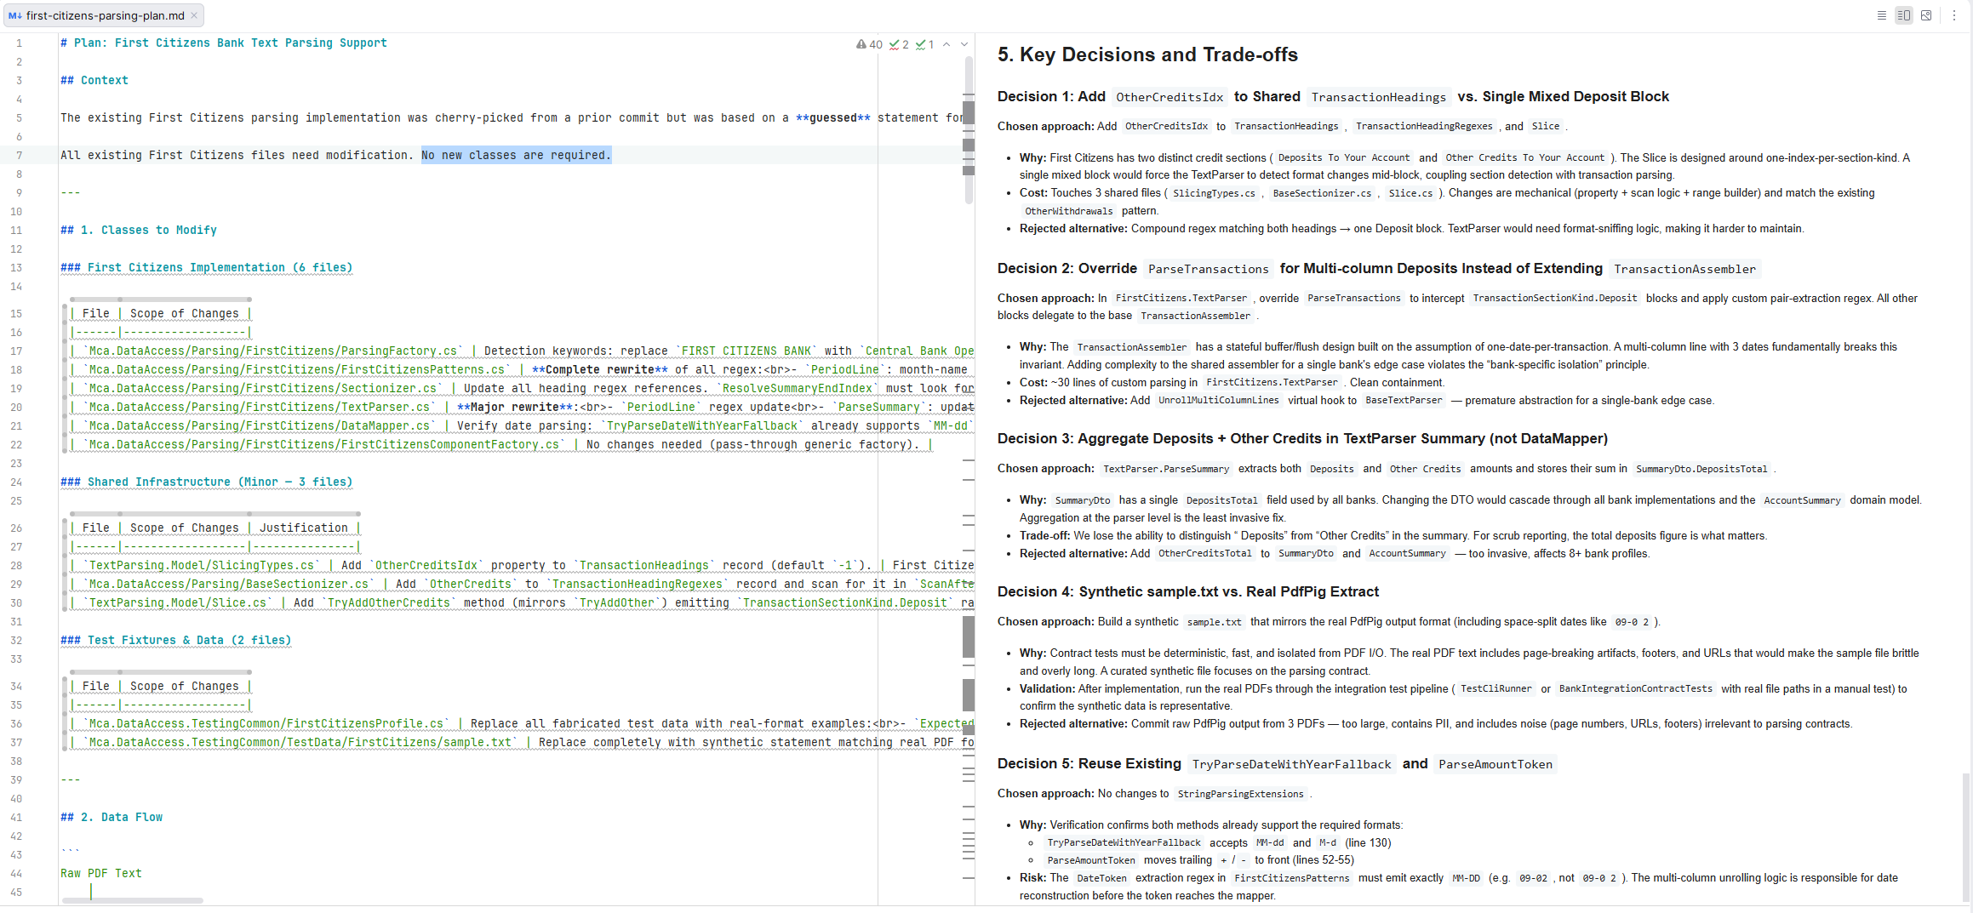Click the preview pane vertical scrollbar
This screenshot has width=1973, height=913.
pyautogui.click(x=1965, y=836)
